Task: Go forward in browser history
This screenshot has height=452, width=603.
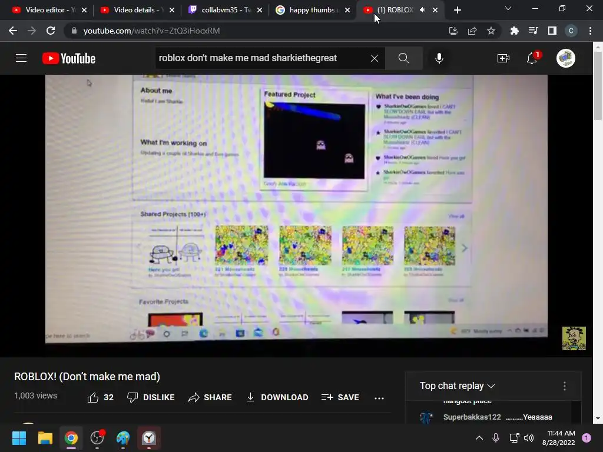Action: (32, 31)
